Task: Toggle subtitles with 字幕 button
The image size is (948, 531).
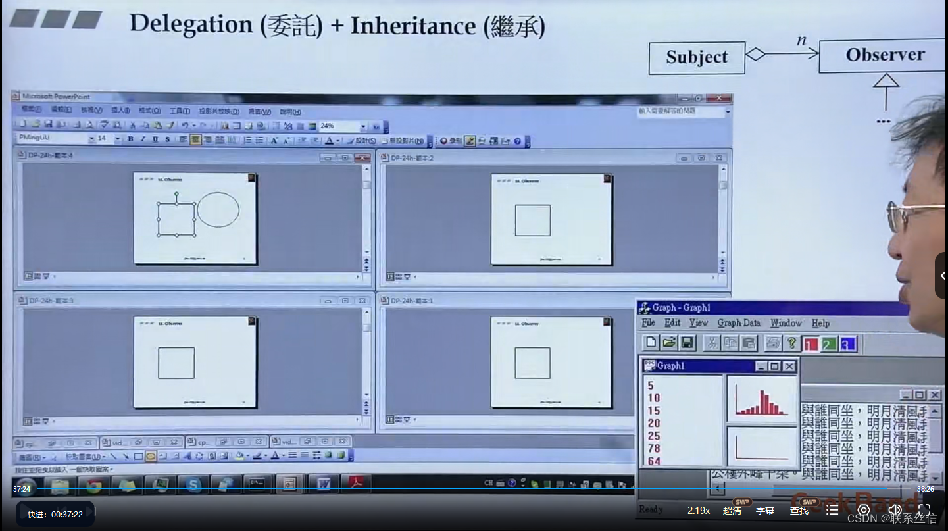Action: 765,511
